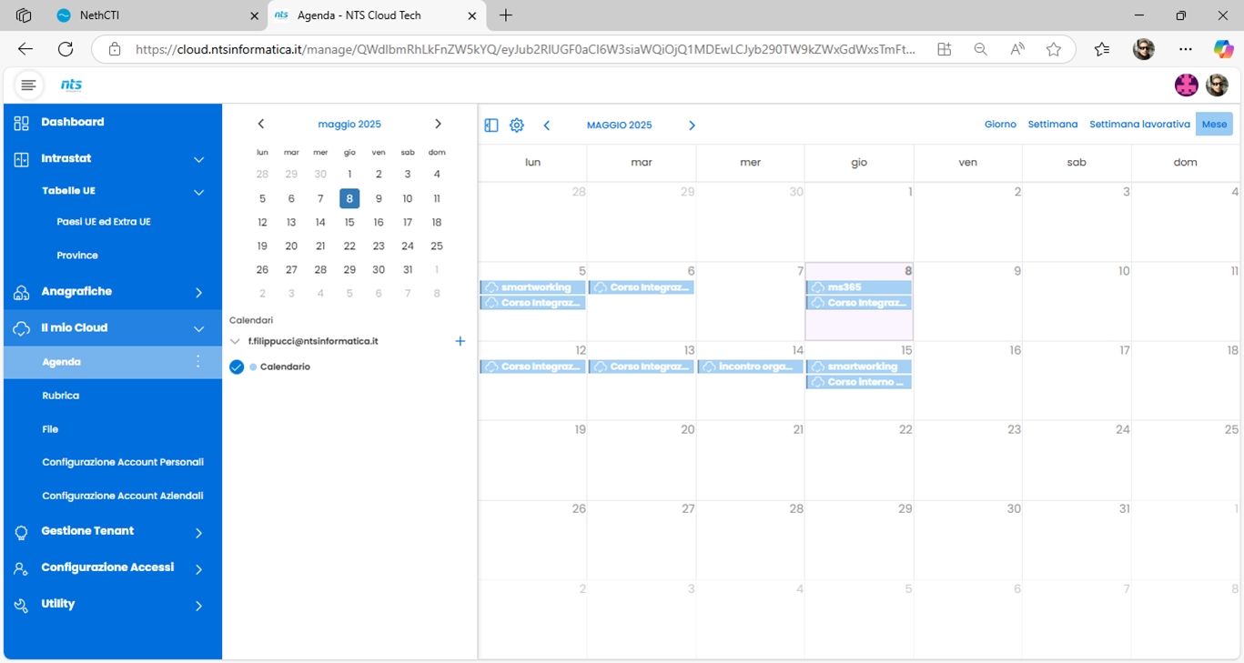Viewport: 1244px width, 663px height.
Task: Open the Agenda three-dot options menu
Action: [x=198, y=362]
